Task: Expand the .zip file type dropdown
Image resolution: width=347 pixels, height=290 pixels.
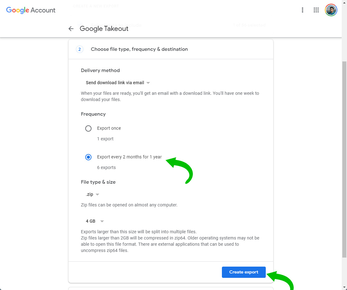Action: (x=93, y=195)
